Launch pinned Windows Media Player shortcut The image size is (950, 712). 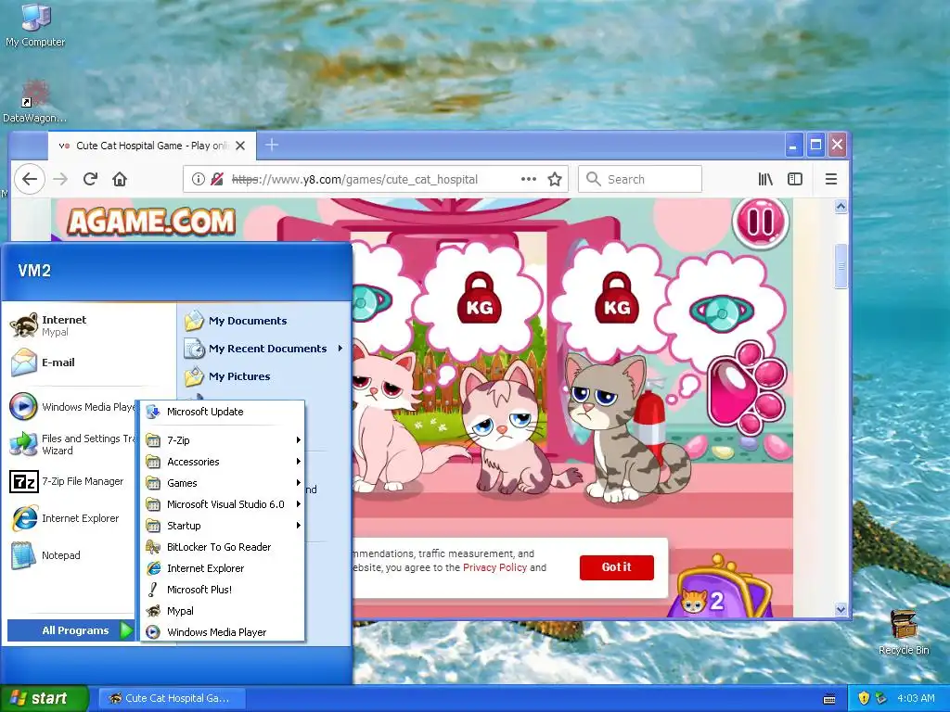tap(71, 407)
